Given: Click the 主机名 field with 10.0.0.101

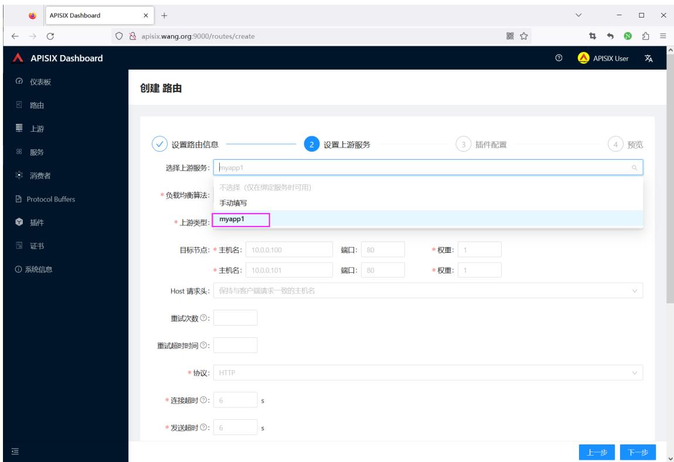Looking at the screenshot, I should click(290, 270).
